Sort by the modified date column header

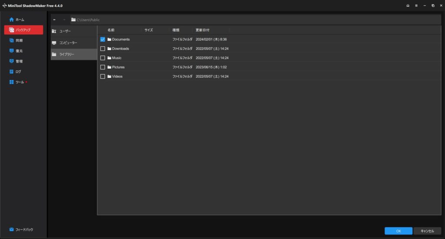[203, 30]
